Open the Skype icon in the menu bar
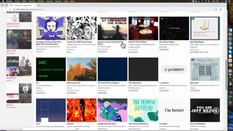The width and height of the screenshot is (233, 131). pyautogui.click(x=193, y=1)
